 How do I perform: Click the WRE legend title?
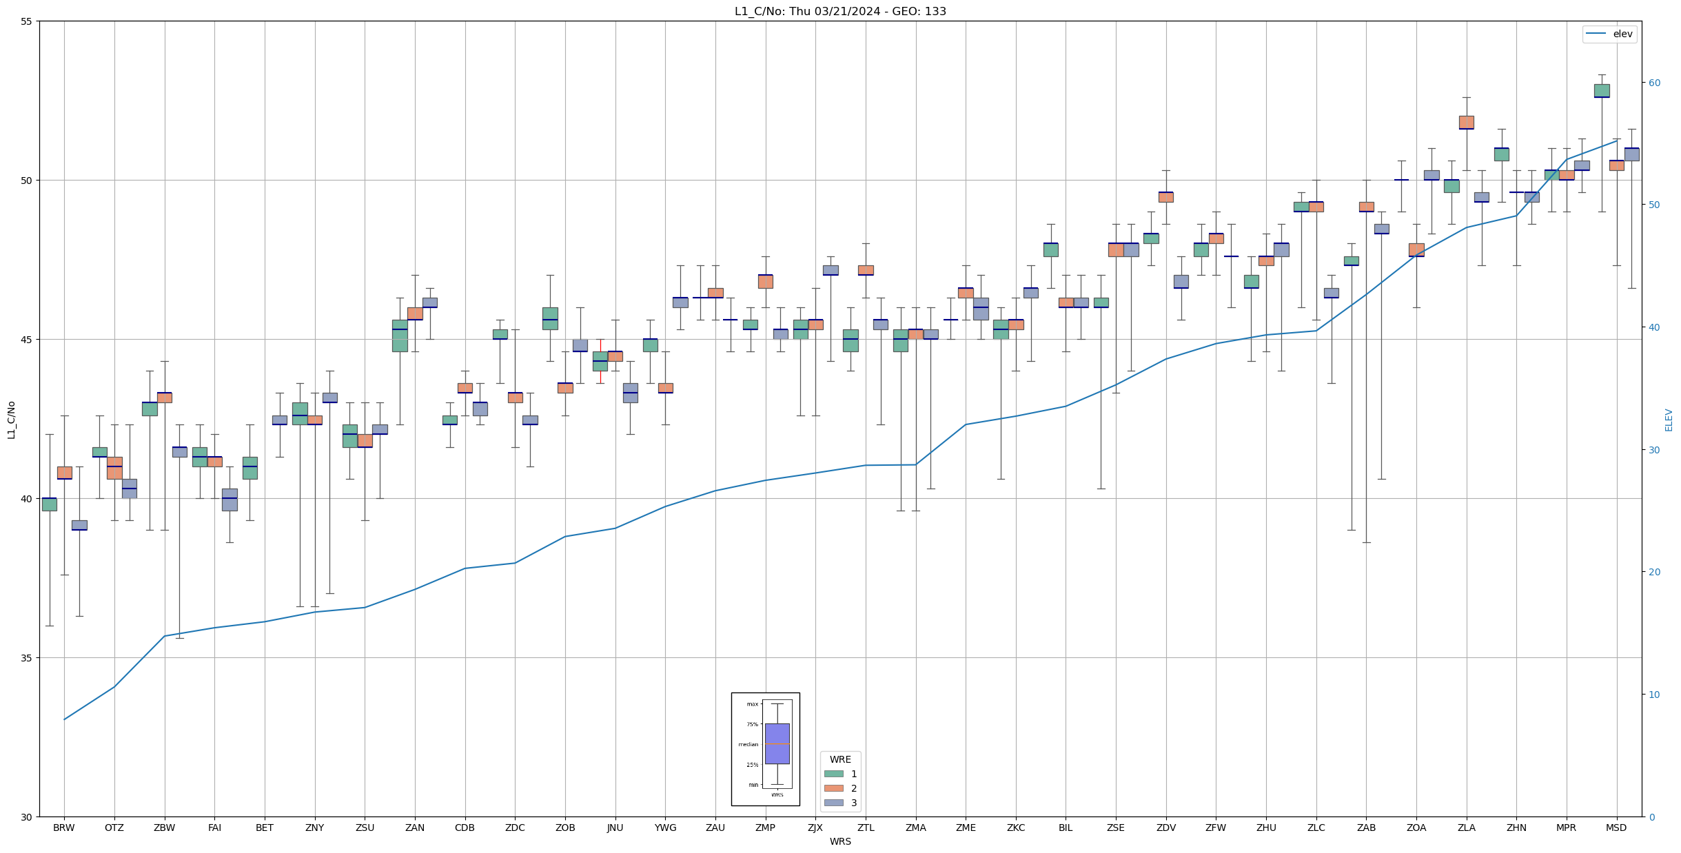click(x=840, y=759)
